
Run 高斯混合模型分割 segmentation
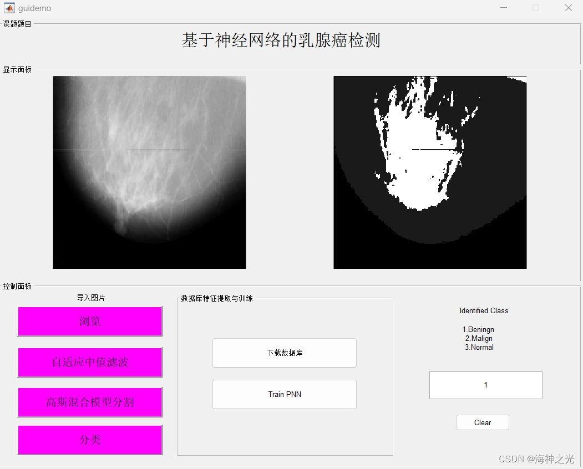tap(90, 402)
